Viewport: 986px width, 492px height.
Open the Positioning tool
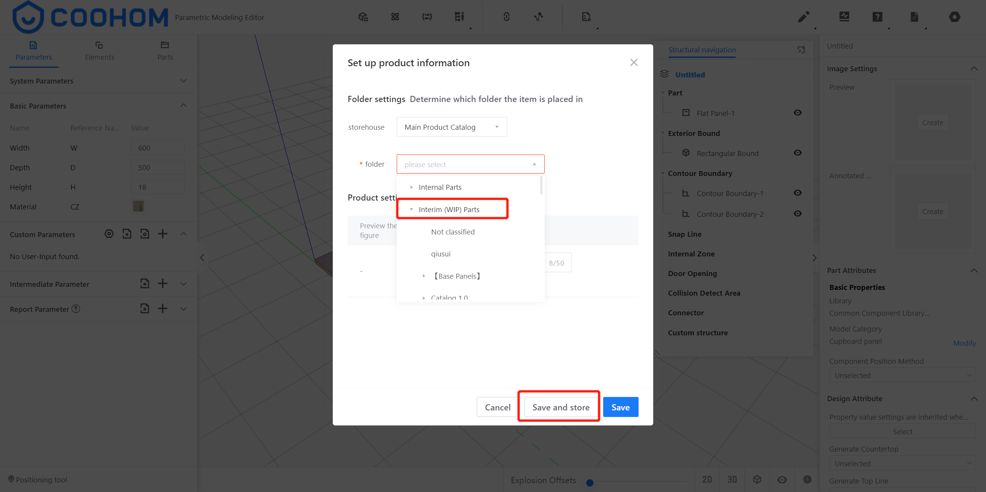coord(38,479)
